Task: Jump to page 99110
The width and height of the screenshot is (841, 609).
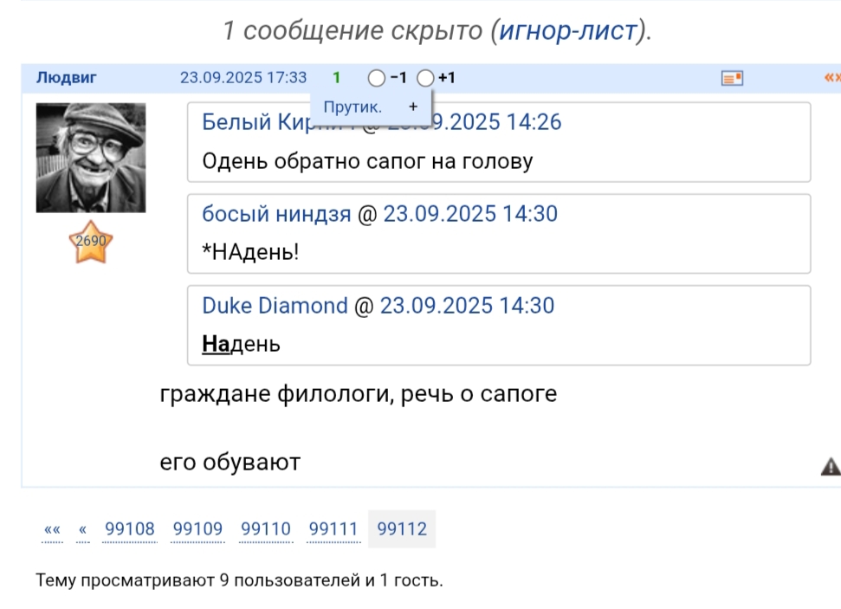Action: [x=266, y=529]
